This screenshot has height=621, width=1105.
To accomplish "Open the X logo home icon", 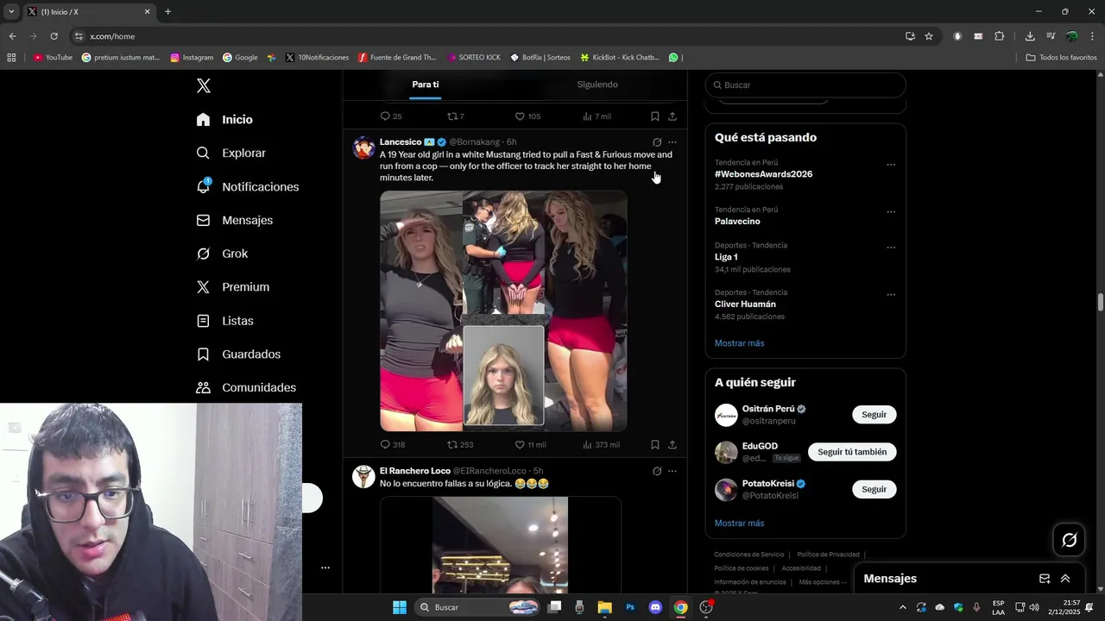I will (204, 85).
